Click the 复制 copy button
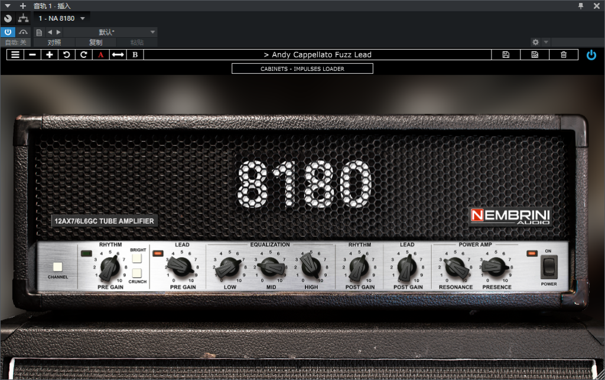 tap(96, 43)
